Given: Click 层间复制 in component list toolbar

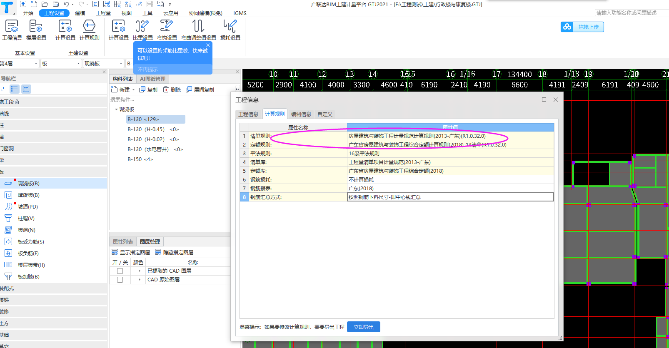Looking at the screenshot, I should (x=200, y=89).
